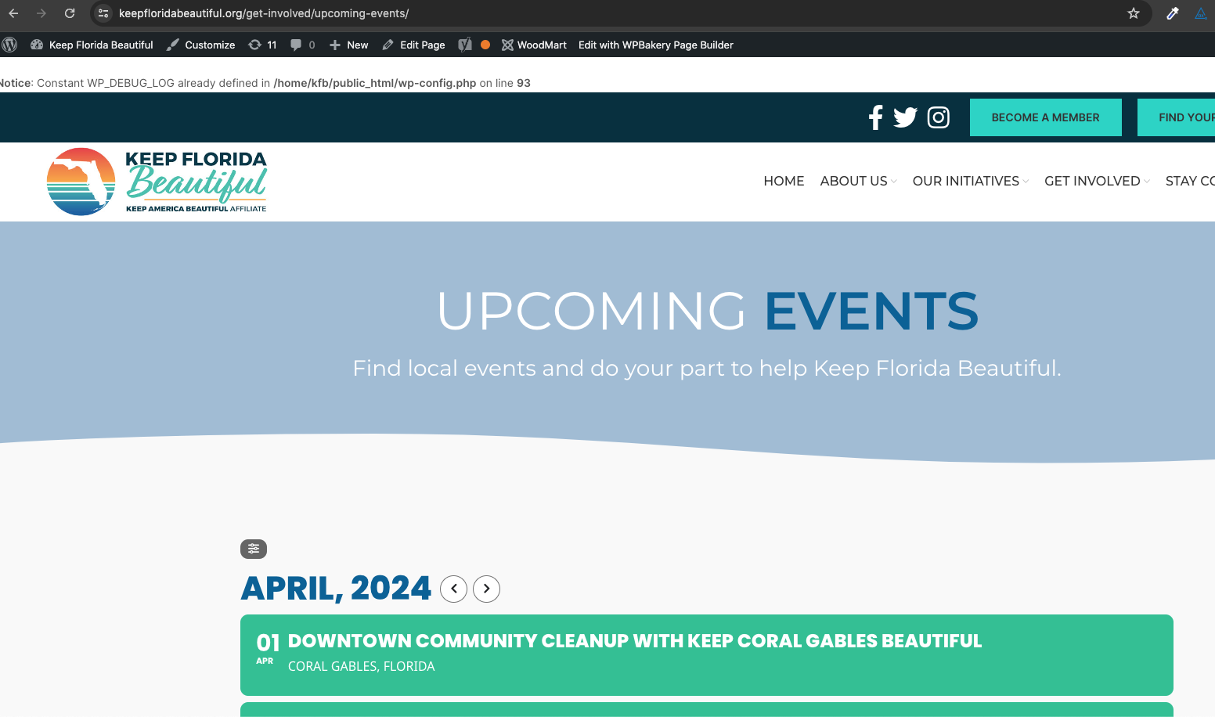
Task: Open the Yoast SEO admin bar icon
Action: pos(465,45)
